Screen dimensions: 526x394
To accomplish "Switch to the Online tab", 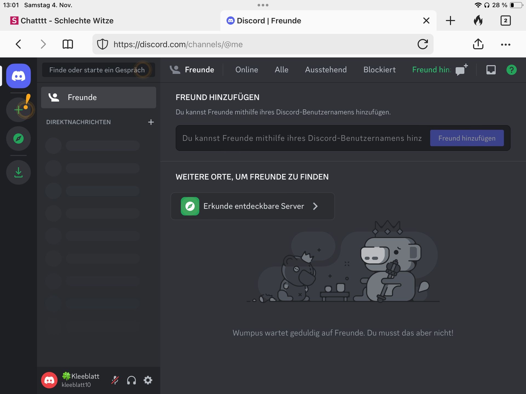I will 247,70.
